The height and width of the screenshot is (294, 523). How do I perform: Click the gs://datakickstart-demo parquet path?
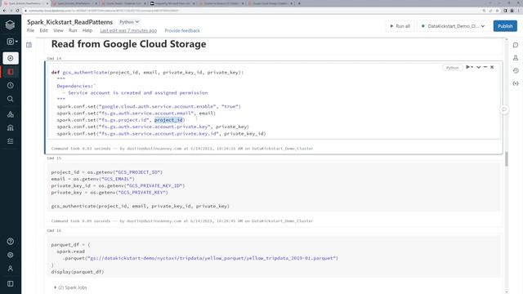(212, 258)
